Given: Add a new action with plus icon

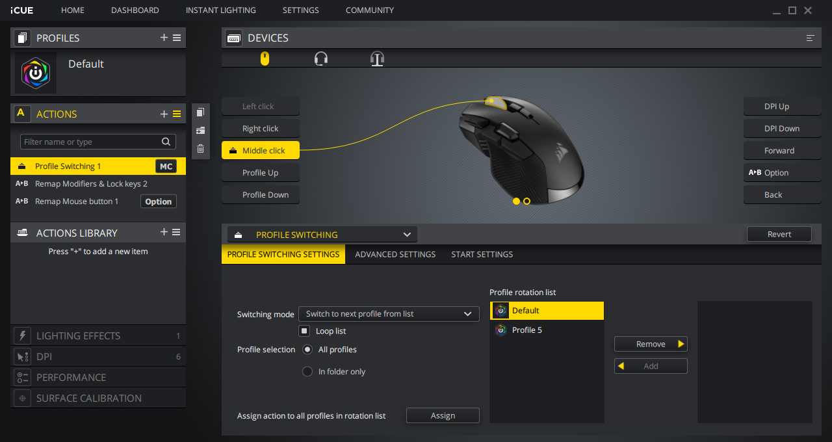Looking at the screenshot, I should (x=164, y=114).
